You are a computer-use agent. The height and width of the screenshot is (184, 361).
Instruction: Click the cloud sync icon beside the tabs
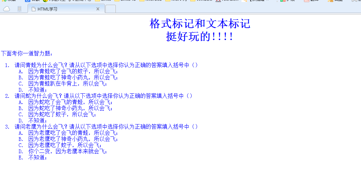(x=6, y=9)
